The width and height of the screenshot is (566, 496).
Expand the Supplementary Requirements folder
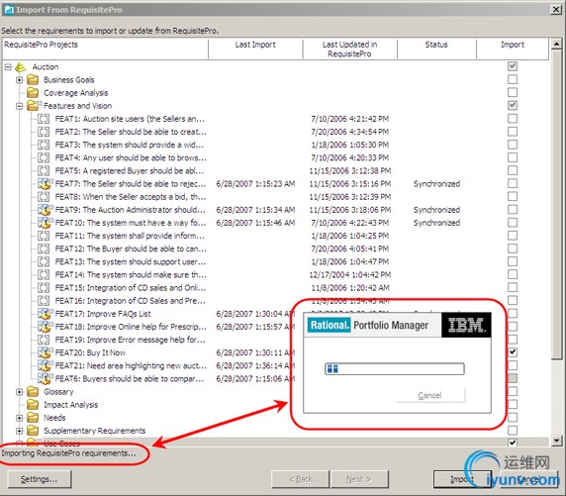click(20, 431)
